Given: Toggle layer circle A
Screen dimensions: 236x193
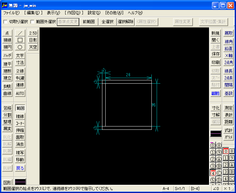Looking at the screenshot, I should 219,159.
